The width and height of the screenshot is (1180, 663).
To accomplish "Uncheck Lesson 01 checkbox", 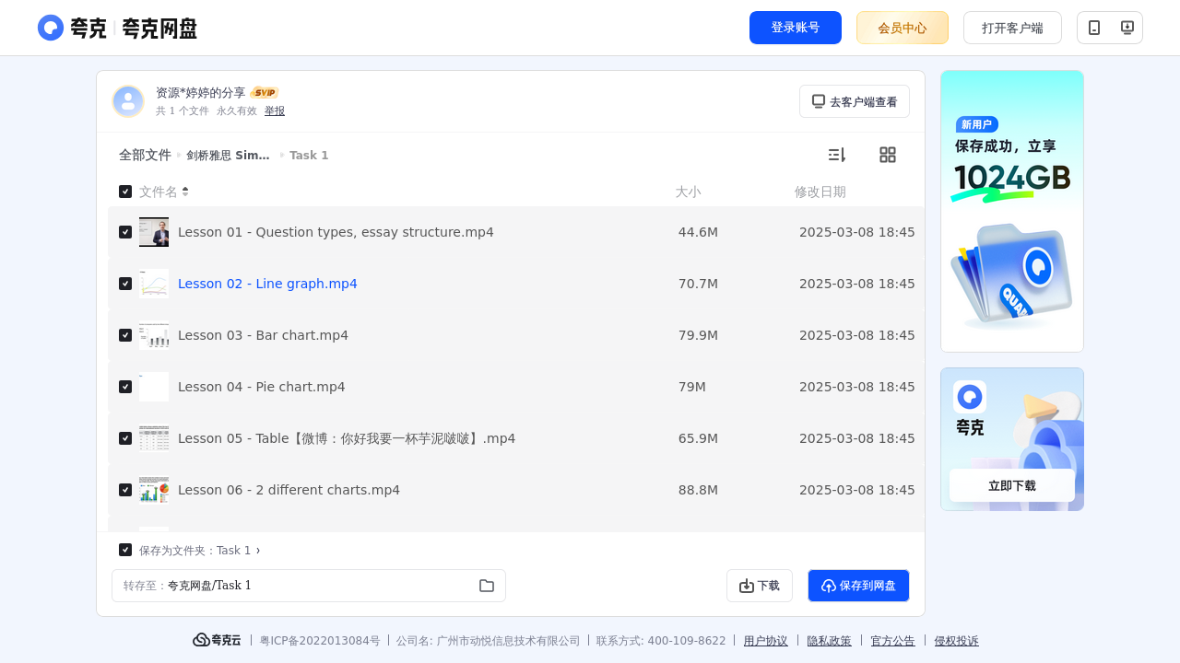I will [x=125, y=232].
